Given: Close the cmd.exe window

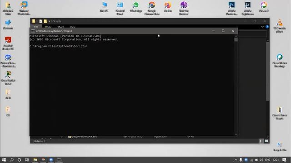Looking at the screenshot, I should click(x=233, y=31).
